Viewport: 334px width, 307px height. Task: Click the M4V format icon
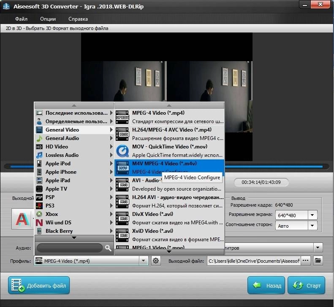click(x=122, y=168)
